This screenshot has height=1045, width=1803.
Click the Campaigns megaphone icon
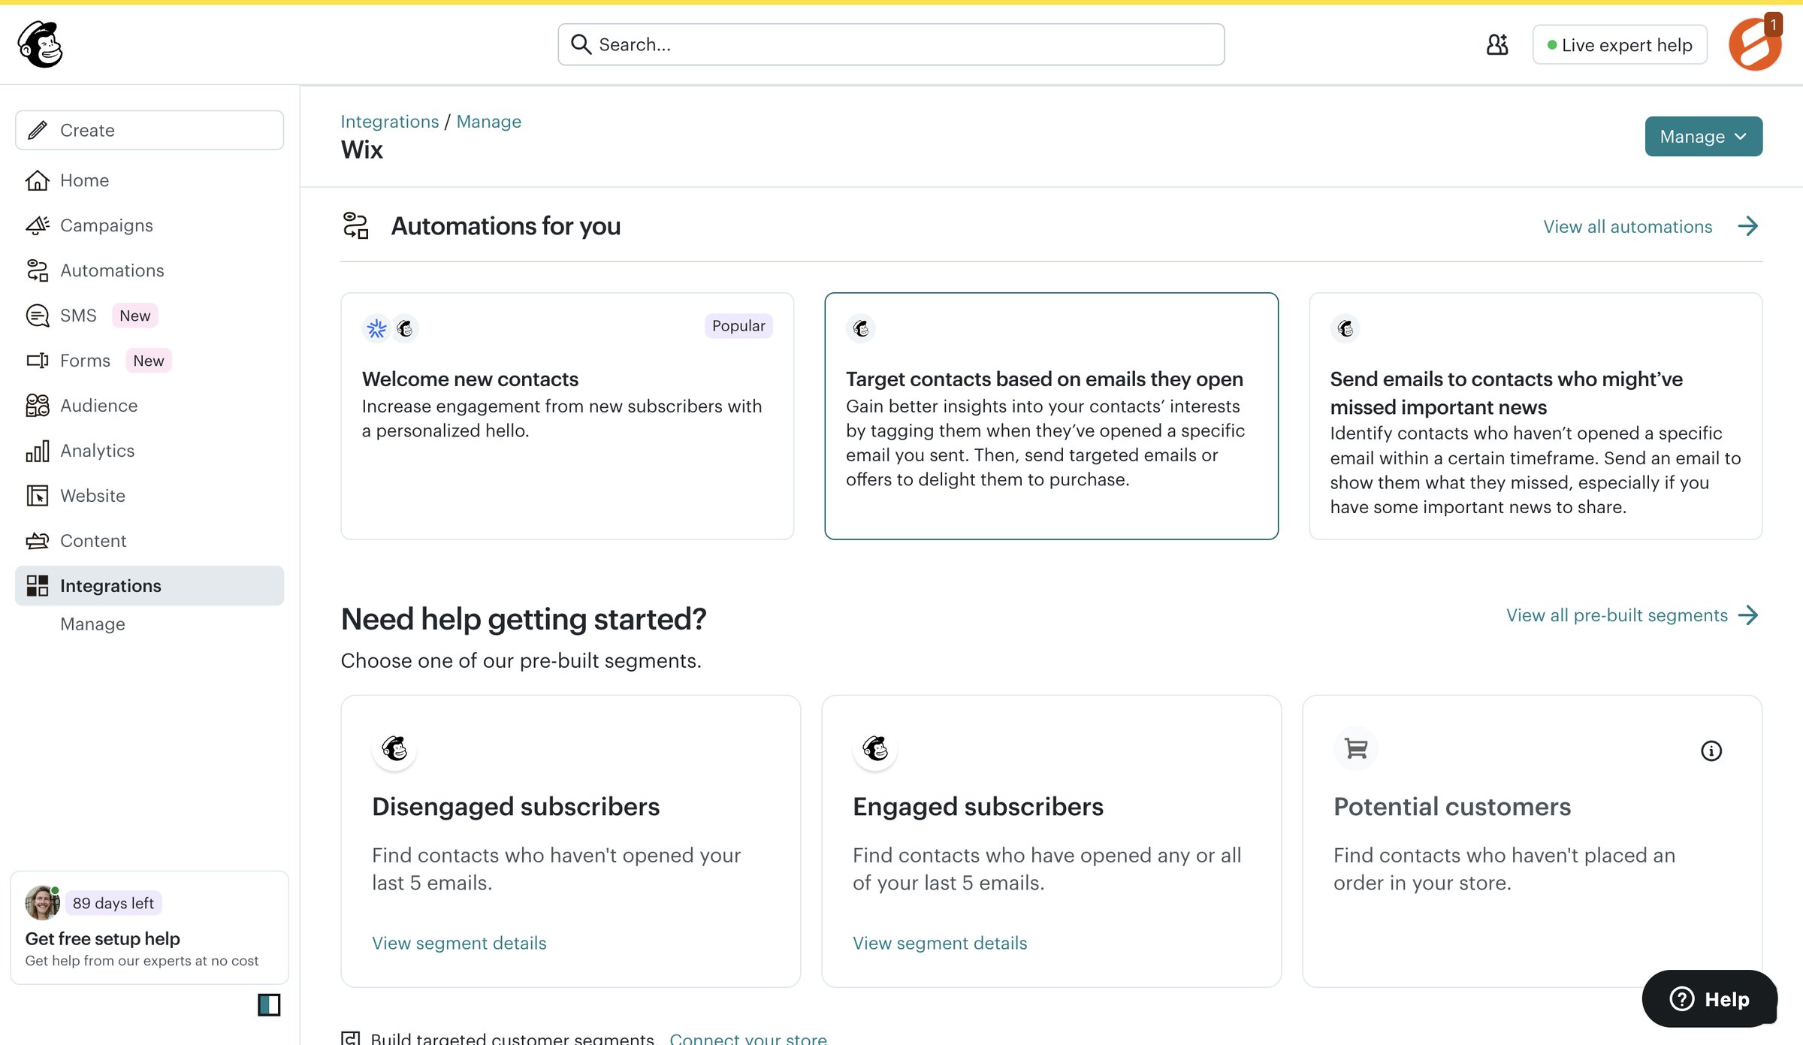37,225
